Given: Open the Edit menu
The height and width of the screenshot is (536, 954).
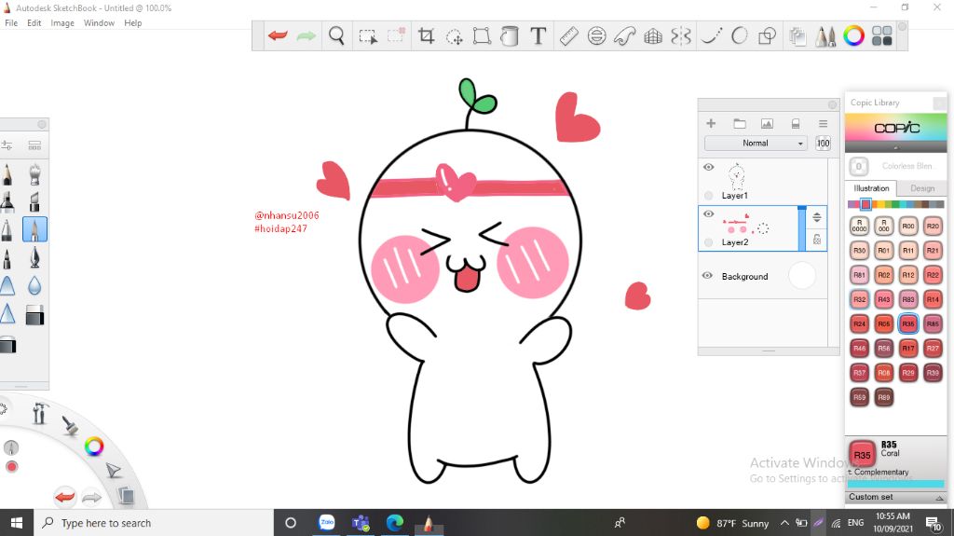Looking at the screenshot, I should [34, 23].
